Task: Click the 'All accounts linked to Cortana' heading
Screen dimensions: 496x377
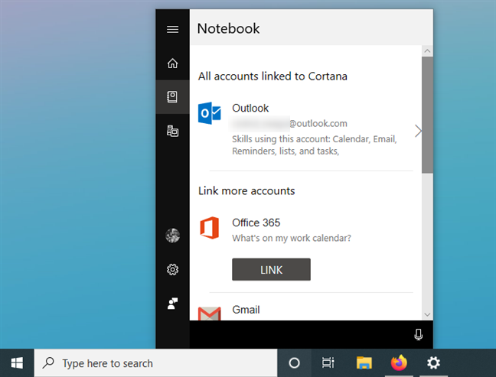Action: point(272,76)
